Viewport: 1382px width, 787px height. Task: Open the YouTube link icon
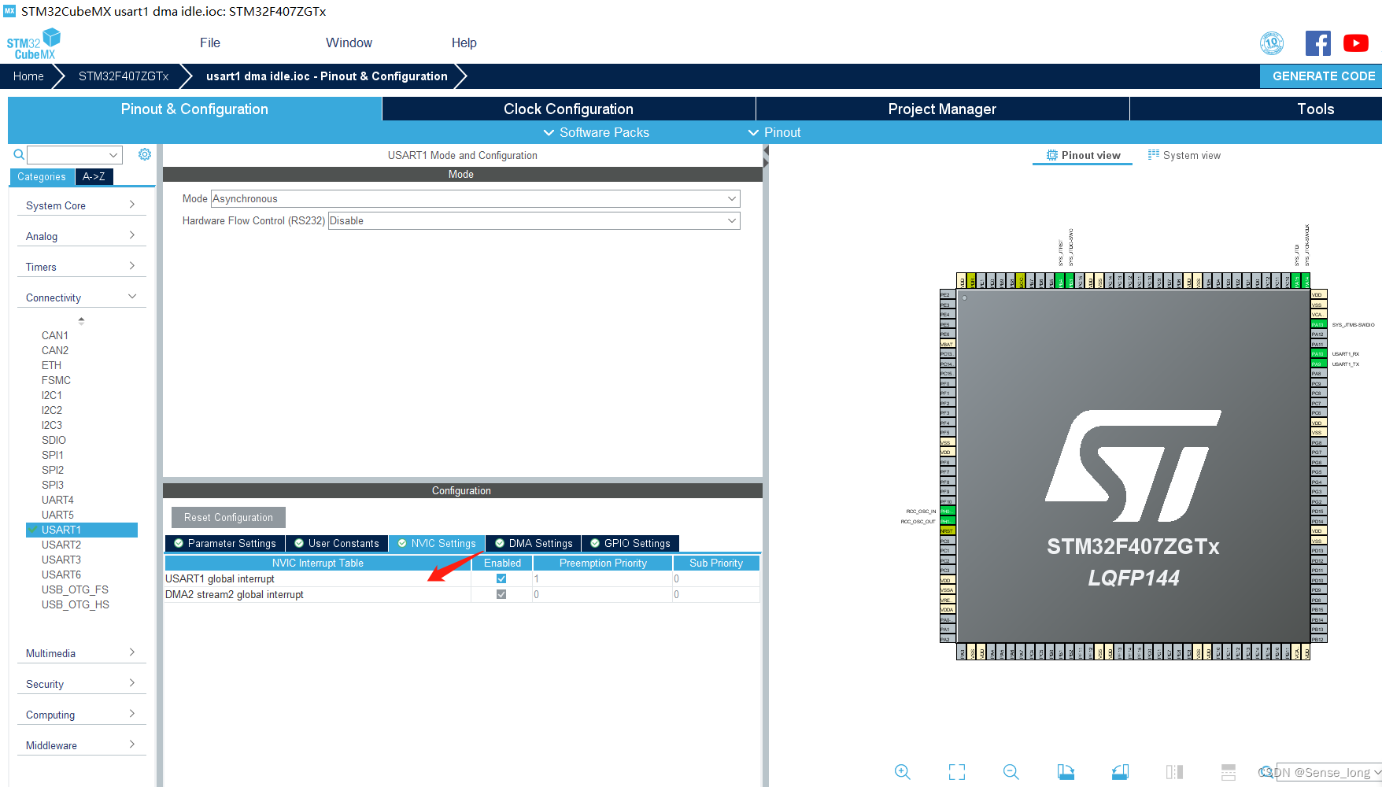pyautogui.click(x=1356, y=43)
